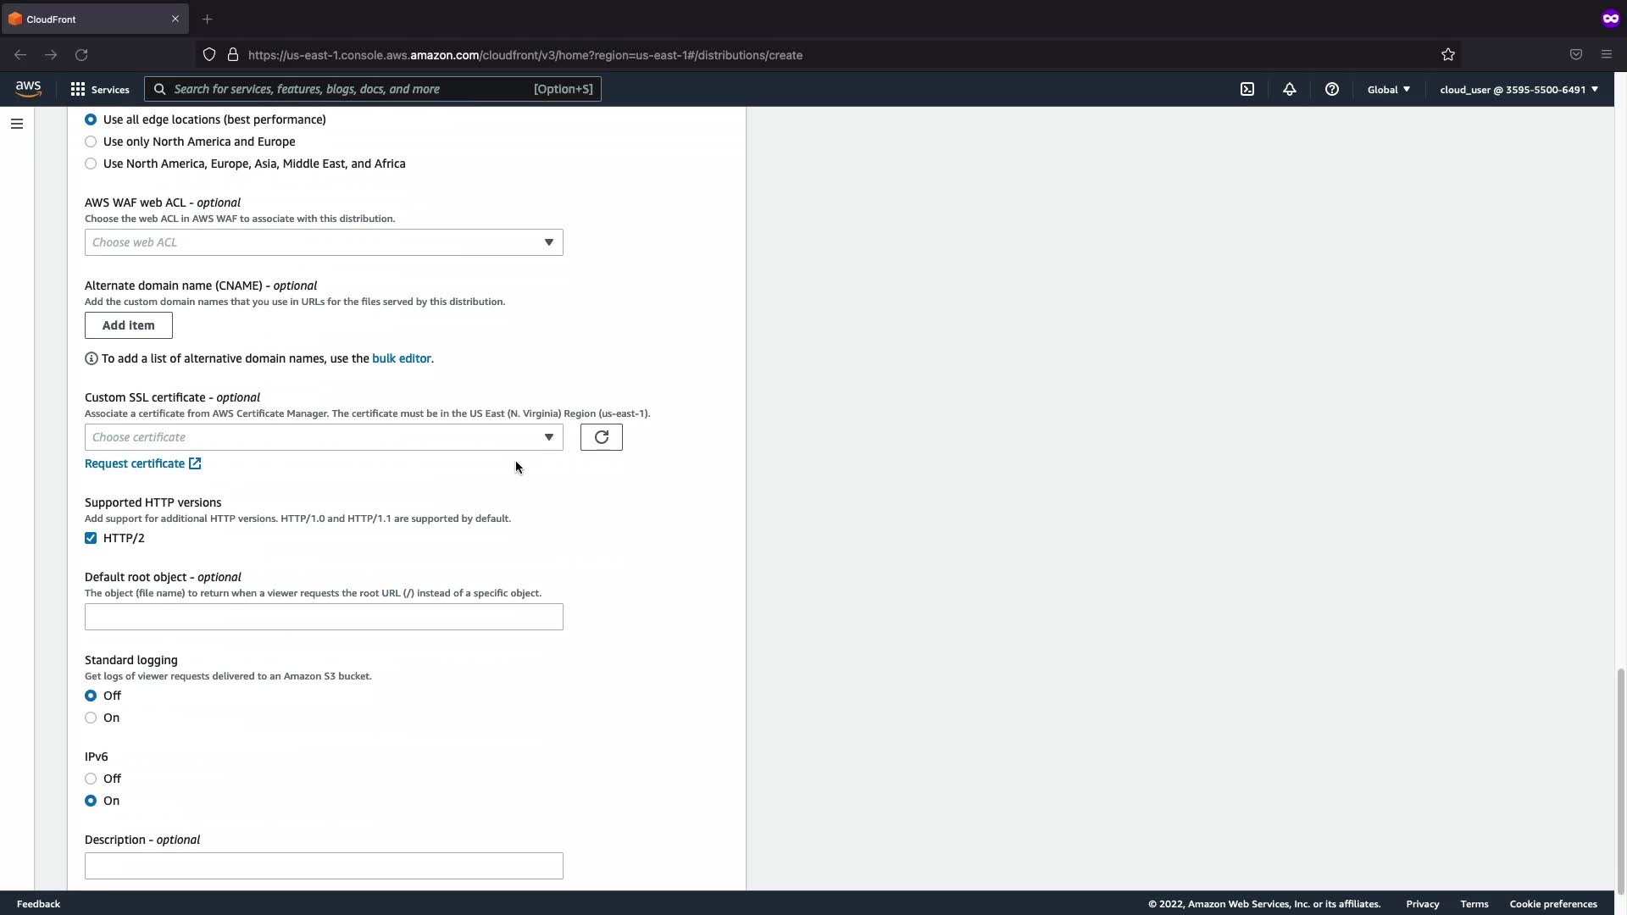
Task: Click the Add item button
Action: 129,325
